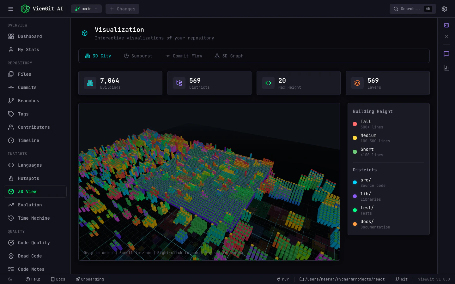The height and width of the screenshot is (284, 455).
Task: Click the Max Height card icon
Action: point(268,83)
